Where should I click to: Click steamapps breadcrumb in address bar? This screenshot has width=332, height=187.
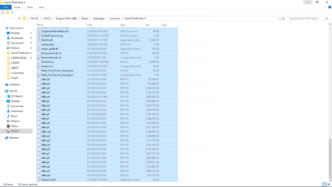[x=99, y=18]
